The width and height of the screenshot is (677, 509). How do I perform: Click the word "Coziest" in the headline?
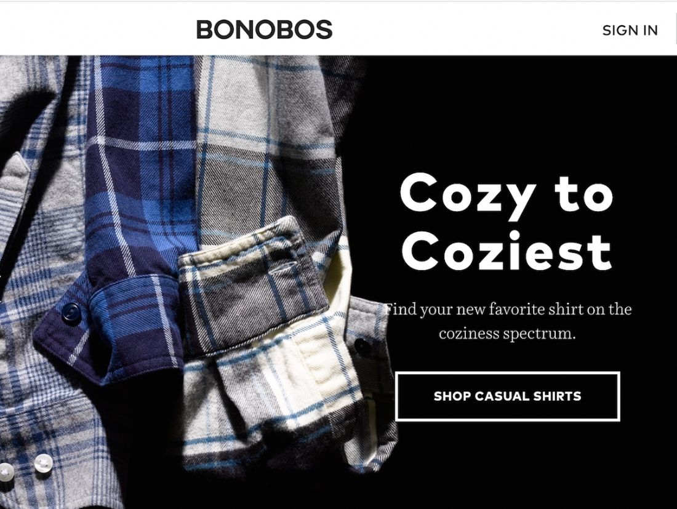pyautogui.click(x=506, y=250)
